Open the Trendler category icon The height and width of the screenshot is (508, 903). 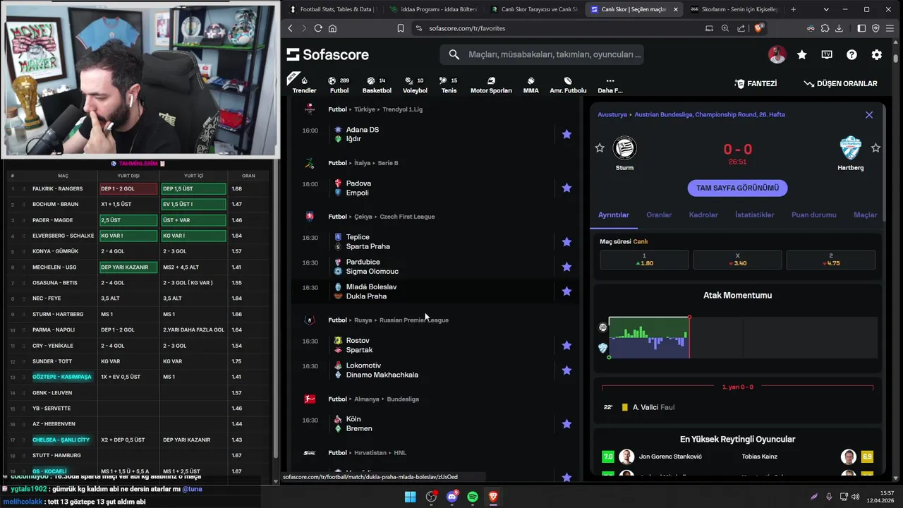tap(304, 85)
